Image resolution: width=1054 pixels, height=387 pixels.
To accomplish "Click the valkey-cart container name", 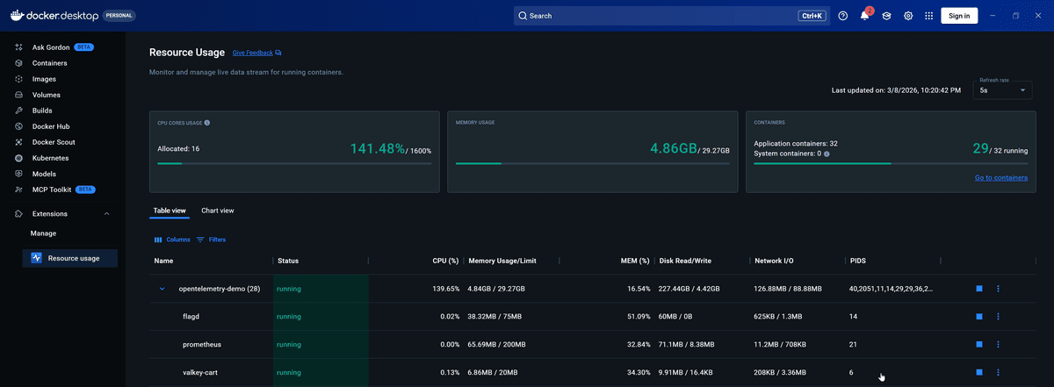I will [201, 372].
